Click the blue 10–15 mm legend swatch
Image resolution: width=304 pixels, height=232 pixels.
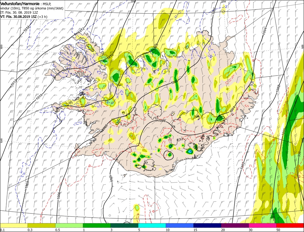[x=180, y=225]
